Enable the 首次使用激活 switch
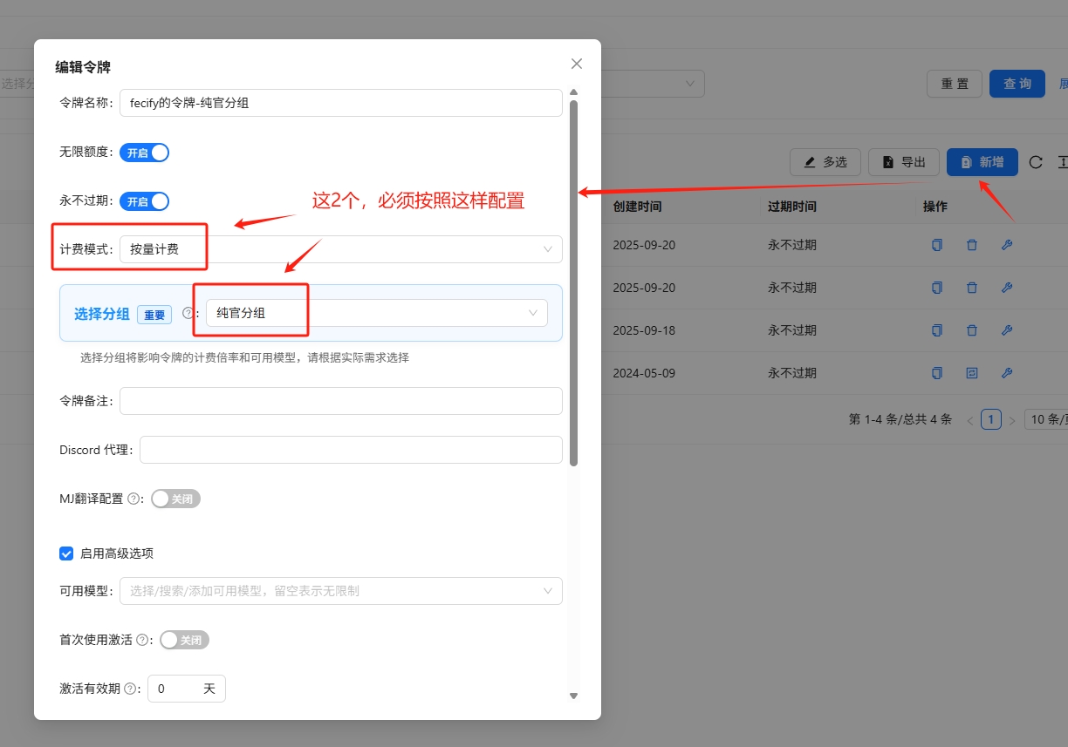This screenshot has width=1068, height=747. [184, 640]
